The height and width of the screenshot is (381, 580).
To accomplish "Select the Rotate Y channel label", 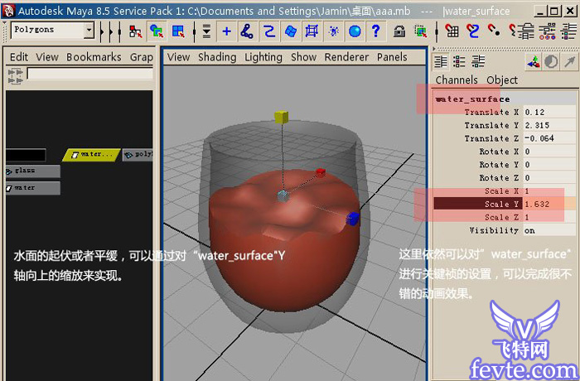I will click(499, 165).
